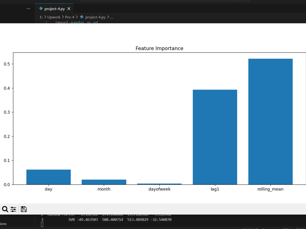
Task: Click the -49.463503 value in terminal
Action: [x=88, y=220]
